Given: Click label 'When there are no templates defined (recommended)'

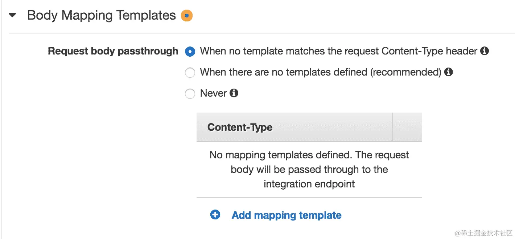Looking at the screenshot, I should point(321,72).
